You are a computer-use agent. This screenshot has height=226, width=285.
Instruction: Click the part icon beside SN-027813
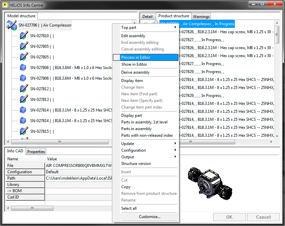coord(23,99)
